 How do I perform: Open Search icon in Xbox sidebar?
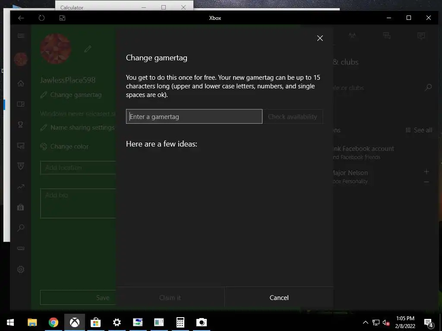(x=21, y=228)
